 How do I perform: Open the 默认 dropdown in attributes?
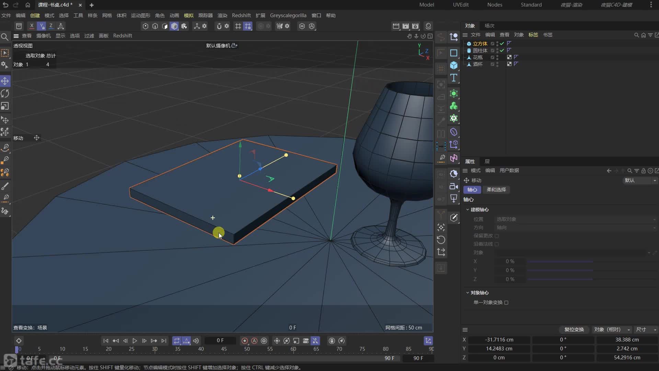(640, 180)
